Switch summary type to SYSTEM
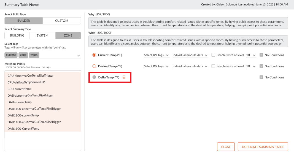294x156 pixels. pos(42,35)
